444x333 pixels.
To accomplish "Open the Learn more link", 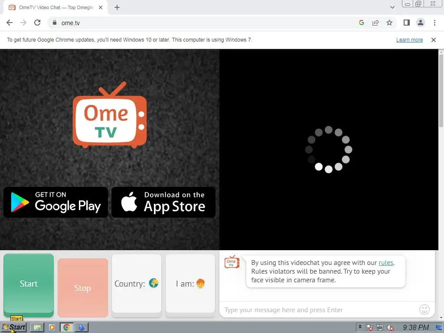I will (x=409, y=40).
